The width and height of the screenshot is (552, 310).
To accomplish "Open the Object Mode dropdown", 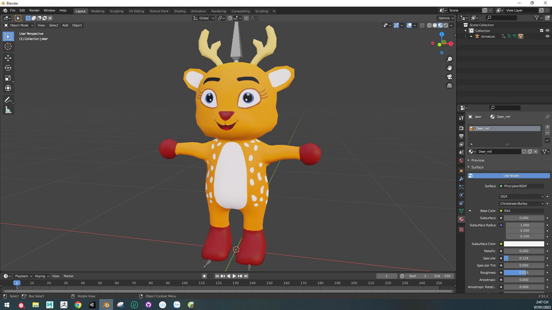I will click(x=19, y=25).
